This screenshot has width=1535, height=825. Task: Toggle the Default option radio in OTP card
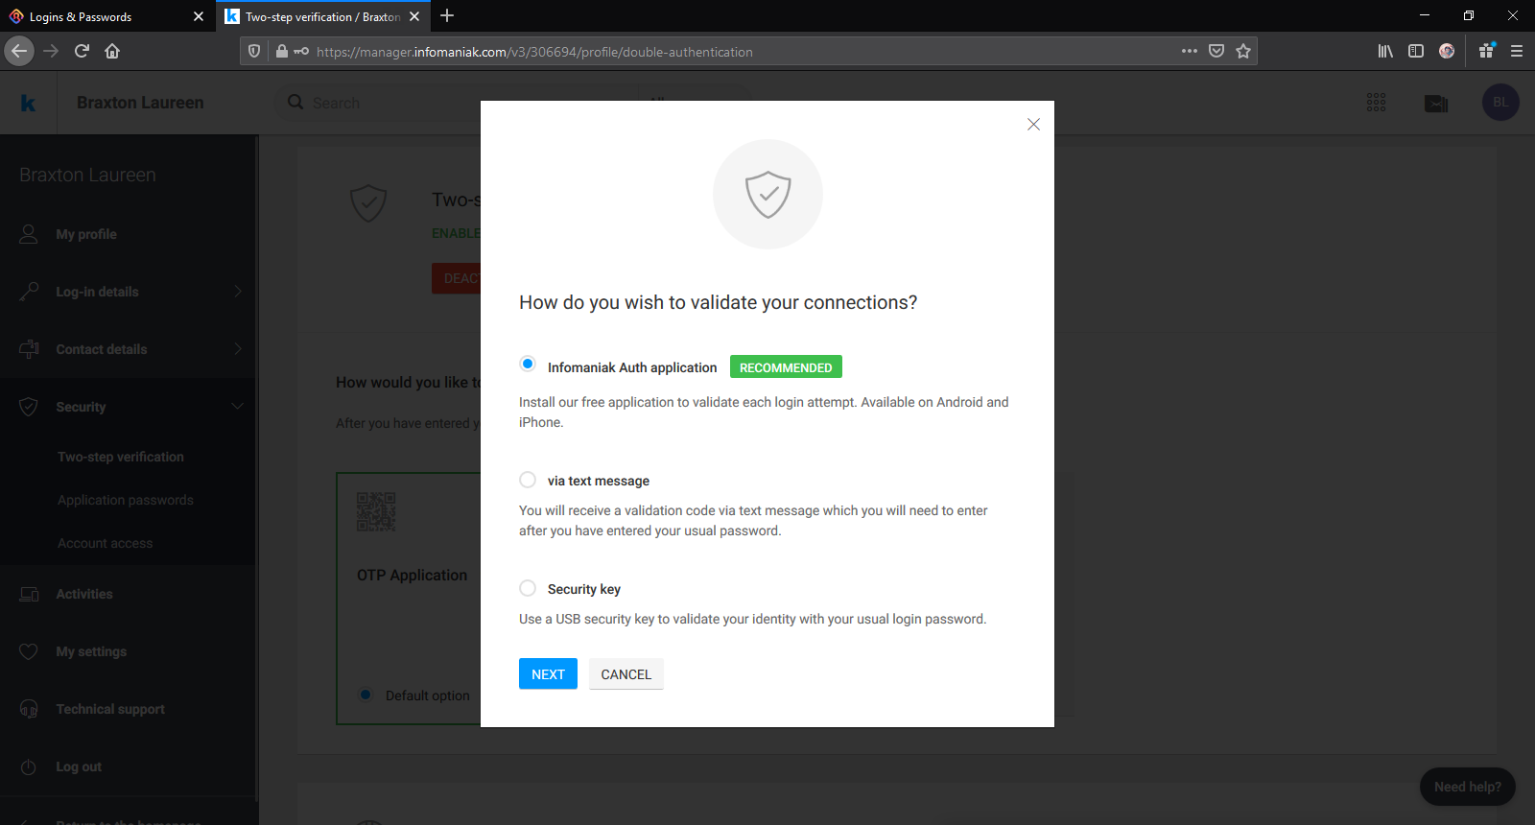pos(366,695)
